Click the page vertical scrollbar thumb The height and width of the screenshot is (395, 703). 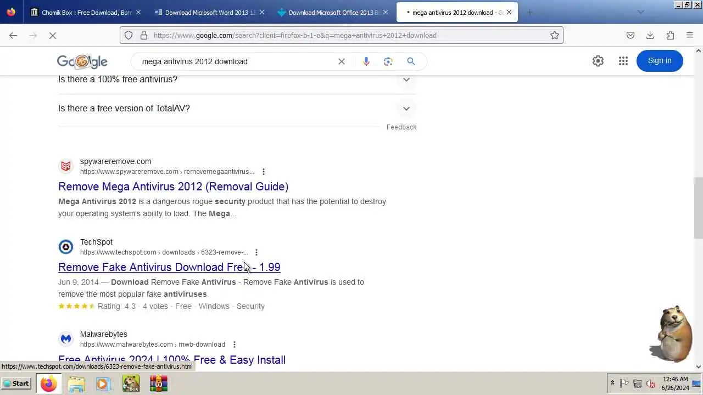point(699,208)
